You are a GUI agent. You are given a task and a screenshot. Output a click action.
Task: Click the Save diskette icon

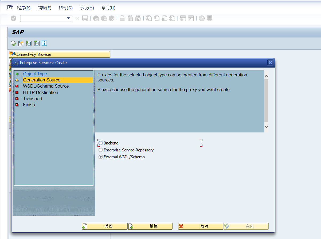[85, 18]
